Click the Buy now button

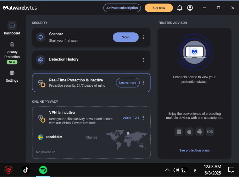pyautogui.click(x=159, y=8)
